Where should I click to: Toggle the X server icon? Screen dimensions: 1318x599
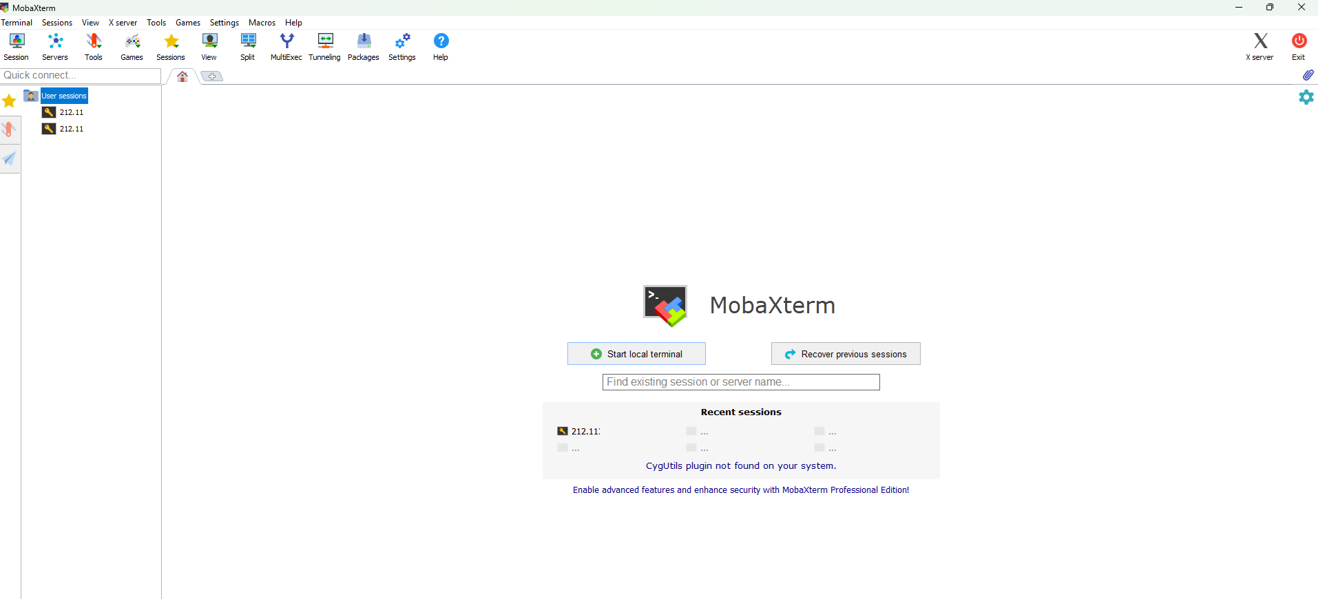[1260, 47]
